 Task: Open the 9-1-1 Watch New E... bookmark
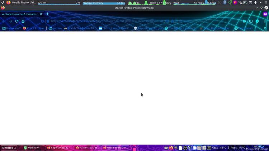coord(115,28)
